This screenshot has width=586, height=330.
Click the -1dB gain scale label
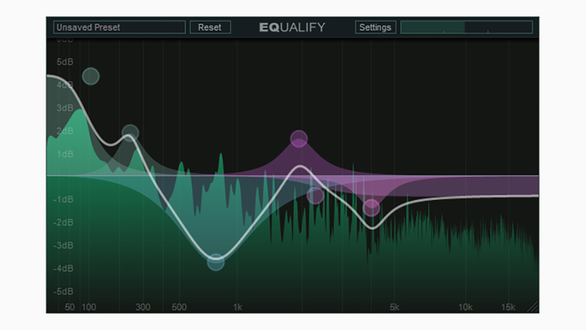63,199
